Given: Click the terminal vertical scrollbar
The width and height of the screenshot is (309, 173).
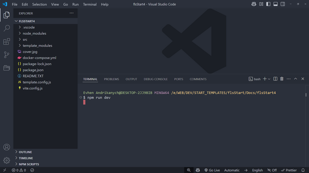Looking at the screenshot, I should 306,95.
